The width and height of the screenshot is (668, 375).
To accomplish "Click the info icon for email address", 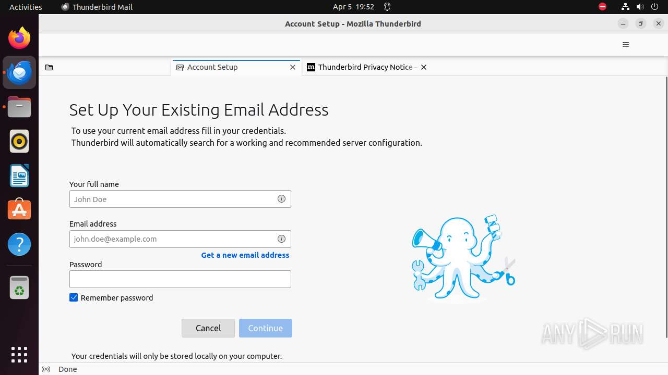I will point(281,239).
